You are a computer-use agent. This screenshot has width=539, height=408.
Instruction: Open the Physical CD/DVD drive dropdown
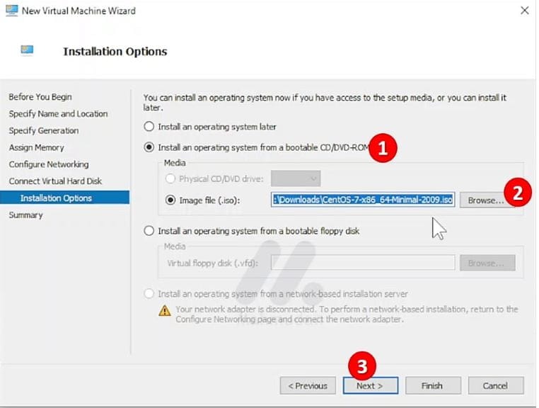[x=296, y=179]
